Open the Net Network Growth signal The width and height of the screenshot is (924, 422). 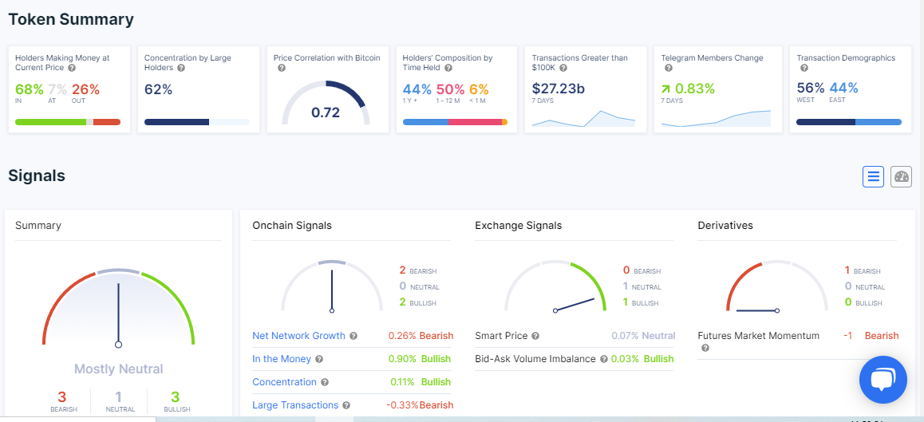[x=298, y=336]
